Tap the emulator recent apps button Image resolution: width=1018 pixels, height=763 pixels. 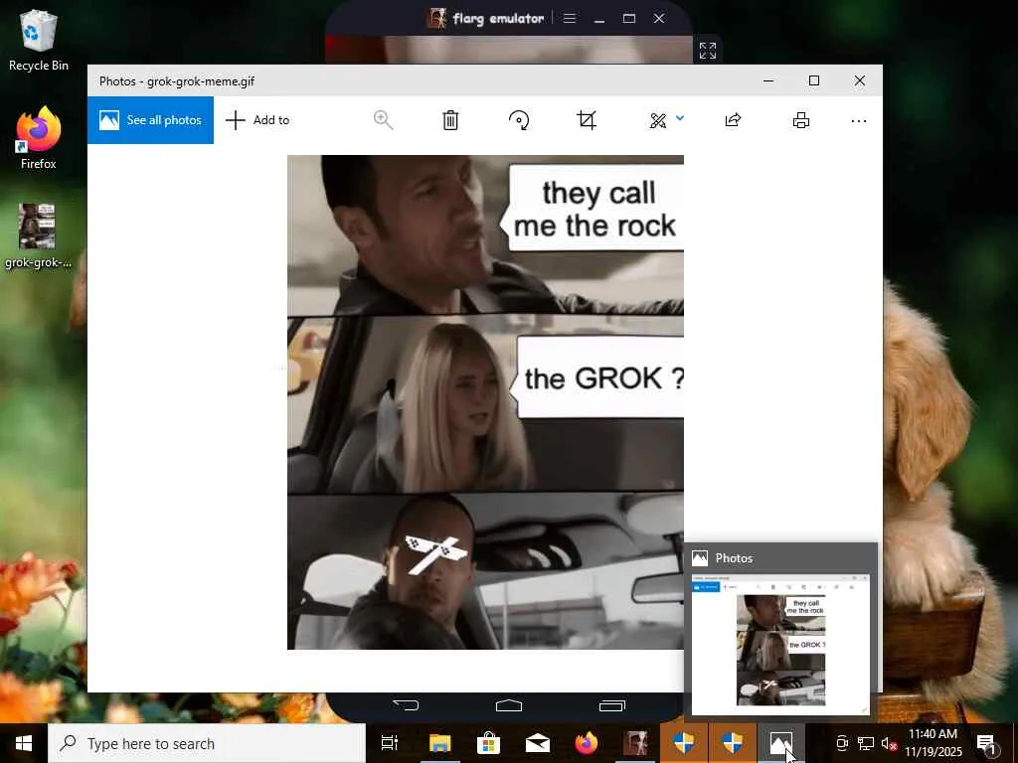click(x=612, y=705)
